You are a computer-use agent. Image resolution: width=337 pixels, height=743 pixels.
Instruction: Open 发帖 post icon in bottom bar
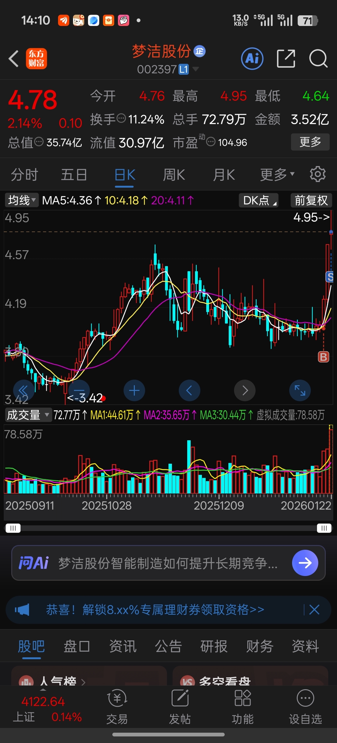pos(180,707)
